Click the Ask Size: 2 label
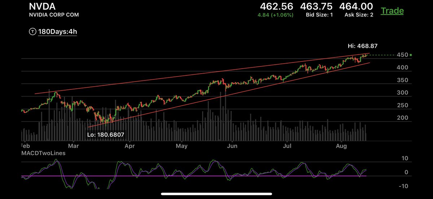 [358, 15]
